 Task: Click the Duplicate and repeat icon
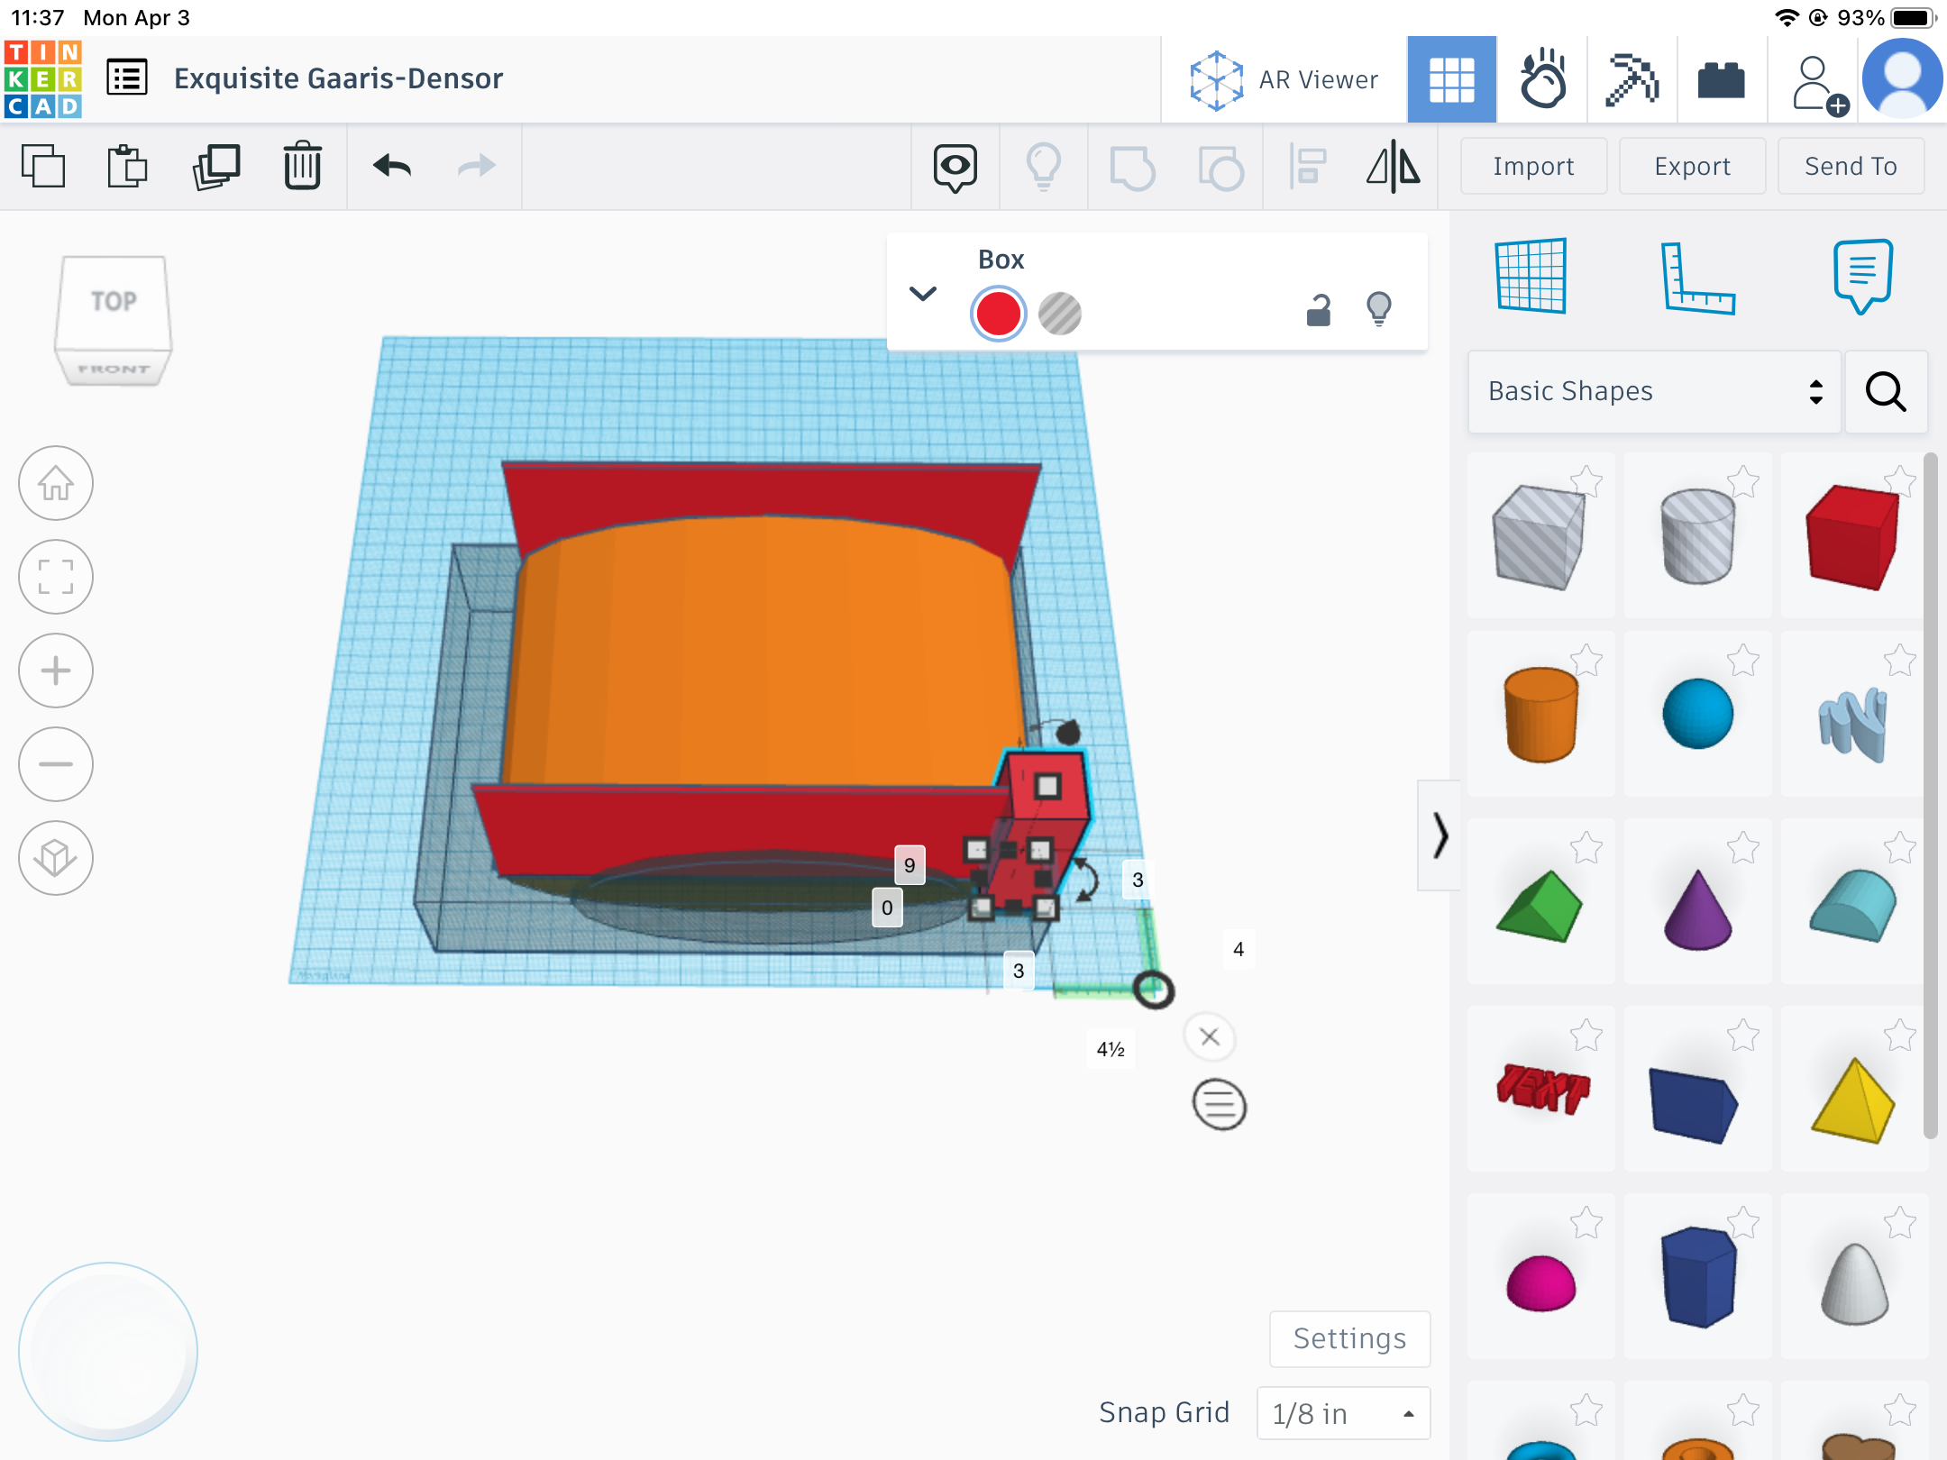pos(216,166)
